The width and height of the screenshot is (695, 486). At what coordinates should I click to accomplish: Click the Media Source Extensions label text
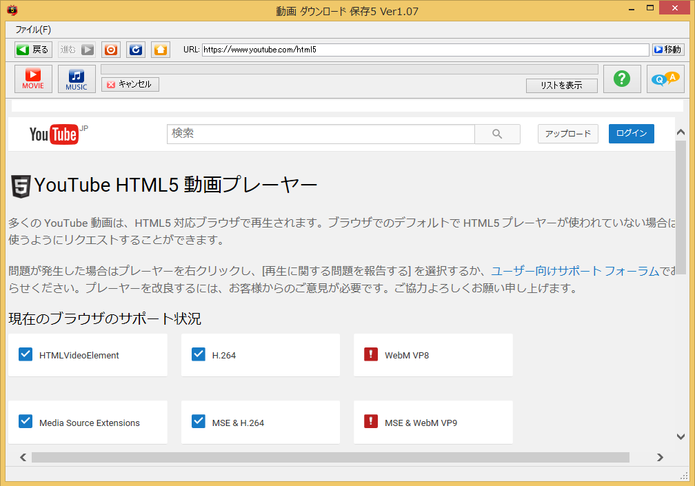coord(90,423)
